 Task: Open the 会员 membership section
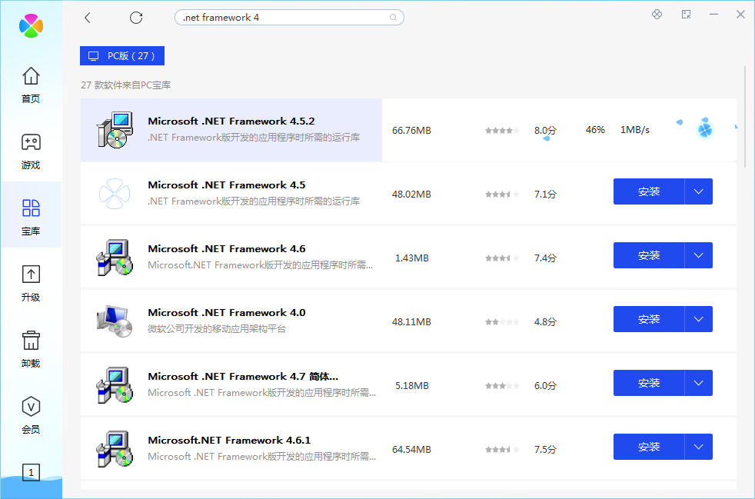31,415
